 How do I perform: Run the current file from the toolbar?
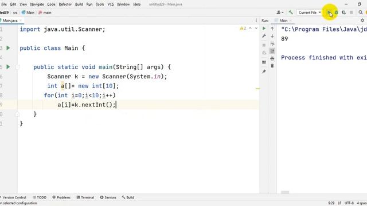pos(329,13)
